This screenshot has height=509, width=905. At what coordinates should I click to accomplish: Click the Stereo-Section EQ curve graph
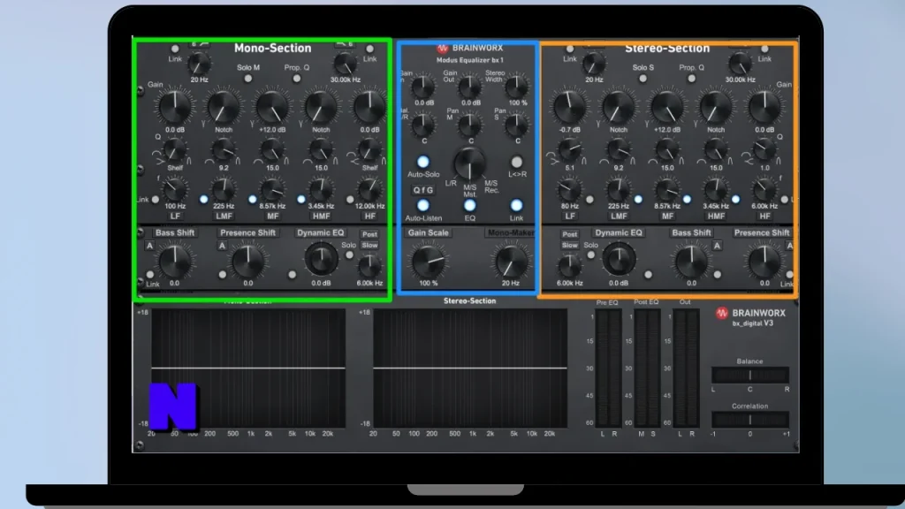click(x=470, y=368)
